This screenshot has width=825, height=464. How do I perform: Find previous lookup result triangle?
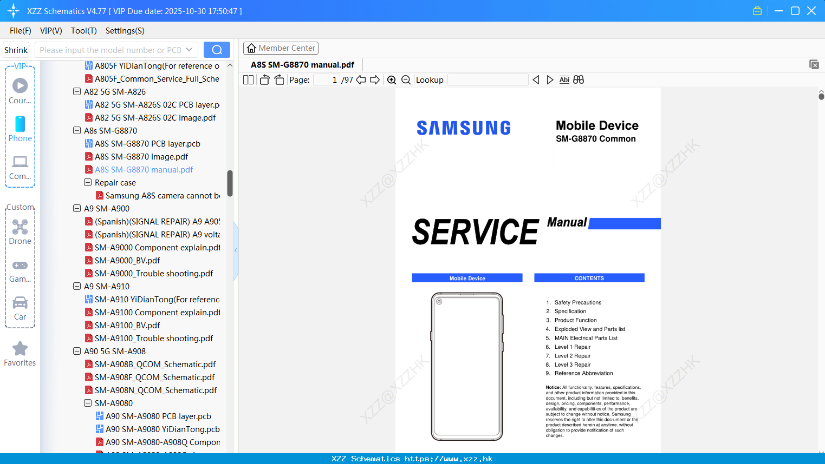[536, 80]
